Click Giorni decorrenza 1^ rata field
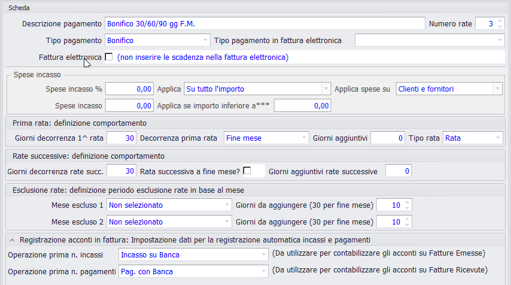Viewport: 511px width, 285px height. point(121,138)
